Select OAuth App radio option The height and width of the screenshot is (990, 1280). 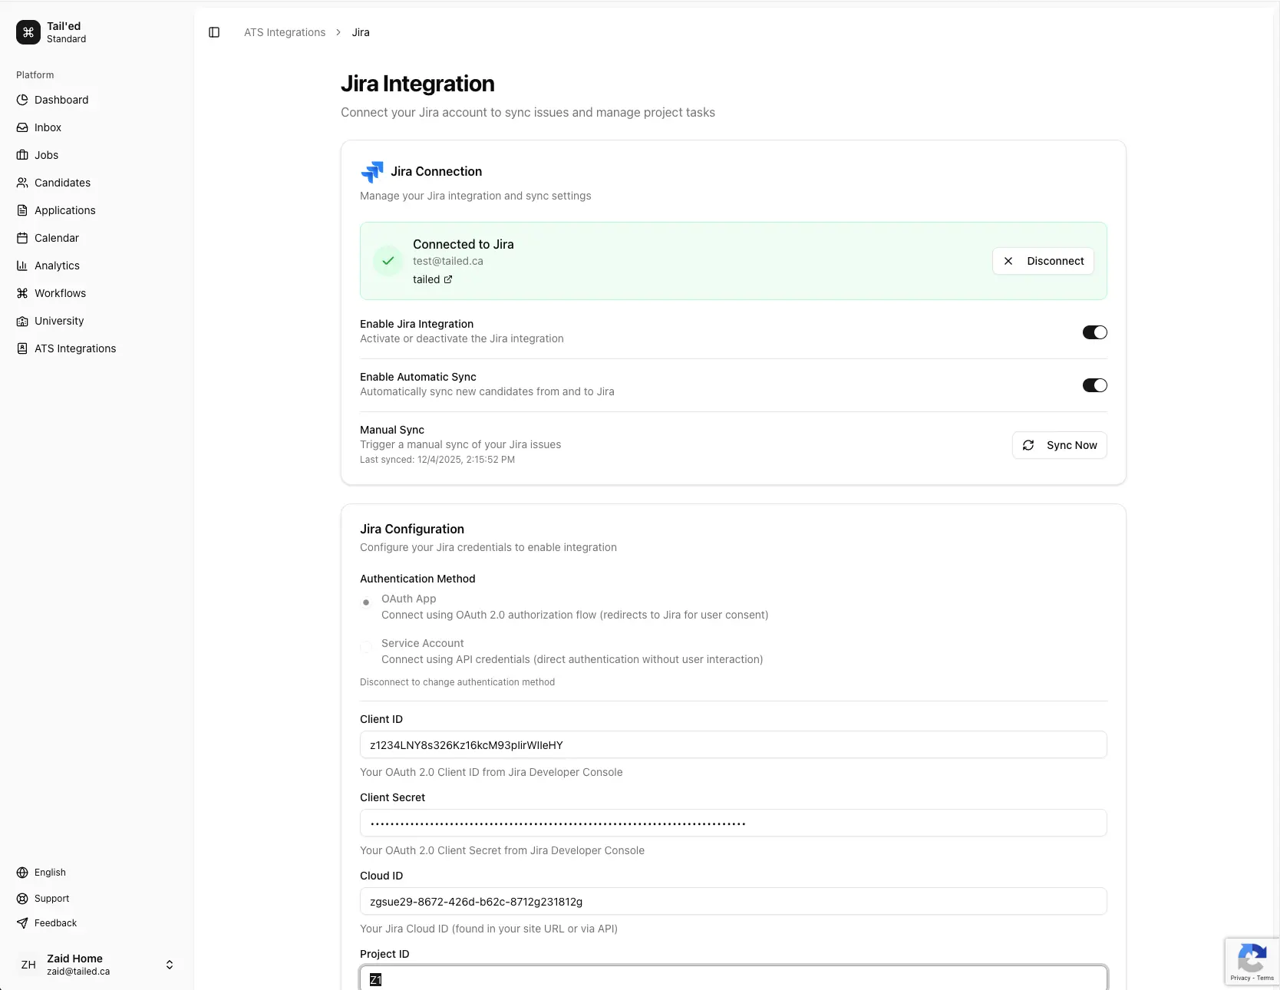click(366, 602)
